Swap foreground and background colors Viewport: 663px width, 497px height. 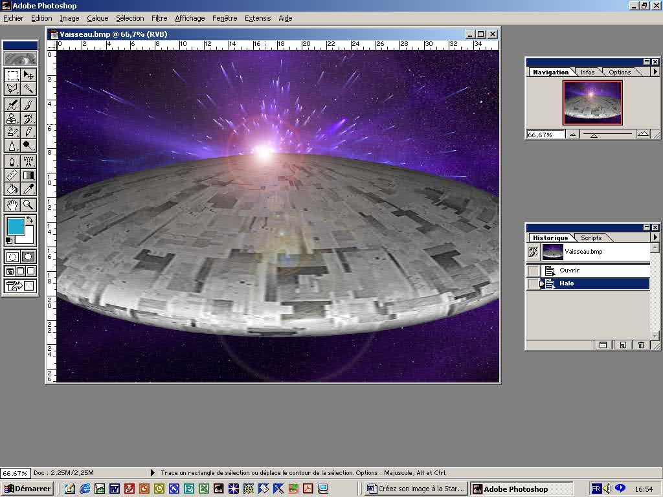point(30,221)
